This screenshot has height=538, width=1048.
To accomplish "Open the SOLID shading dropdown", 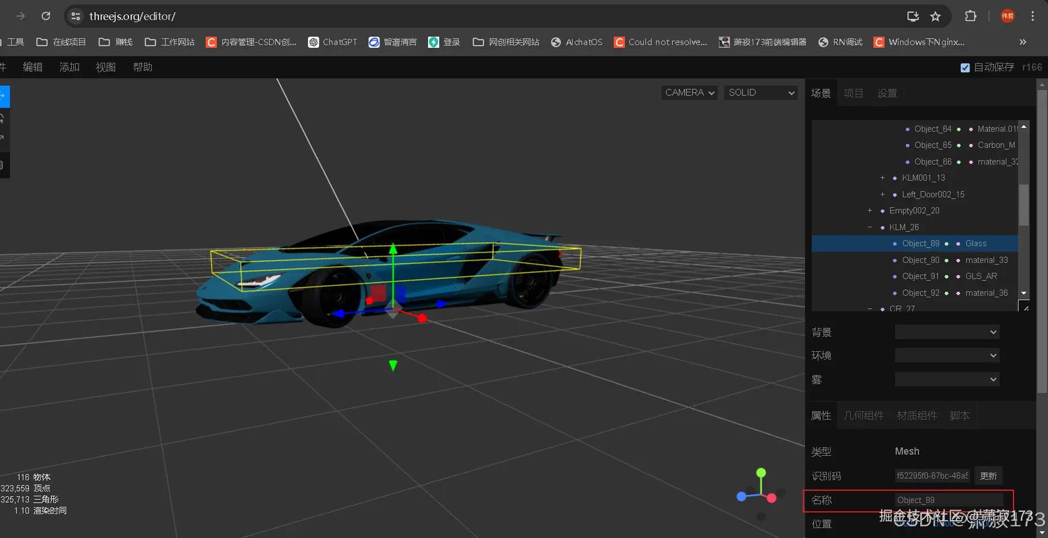I will (761, 93).
